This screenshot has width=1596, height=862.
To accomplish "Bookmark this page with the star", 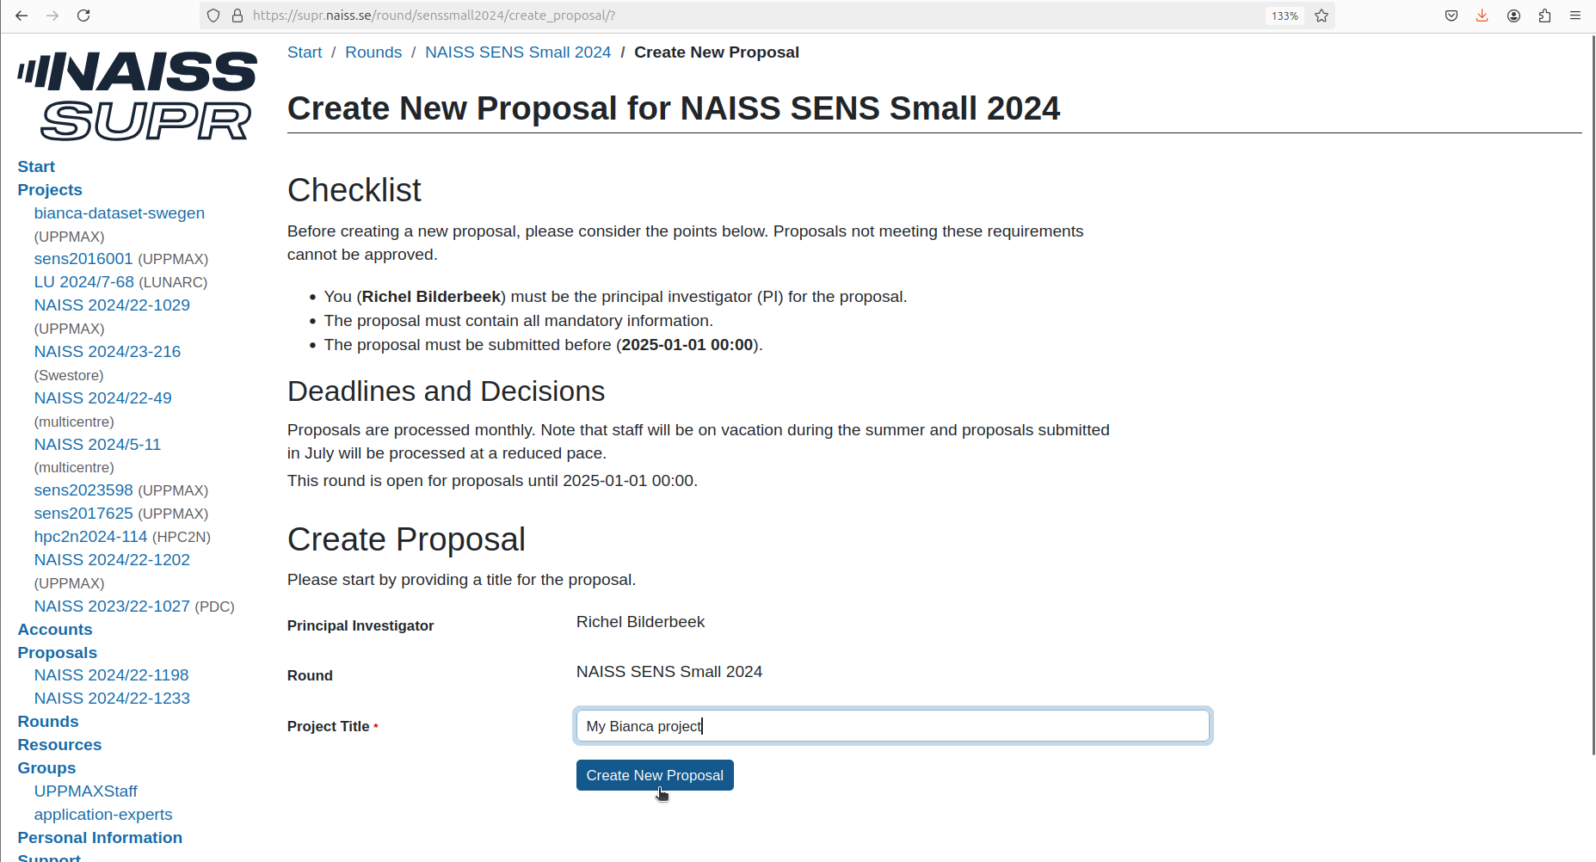I will point(1322,15).
